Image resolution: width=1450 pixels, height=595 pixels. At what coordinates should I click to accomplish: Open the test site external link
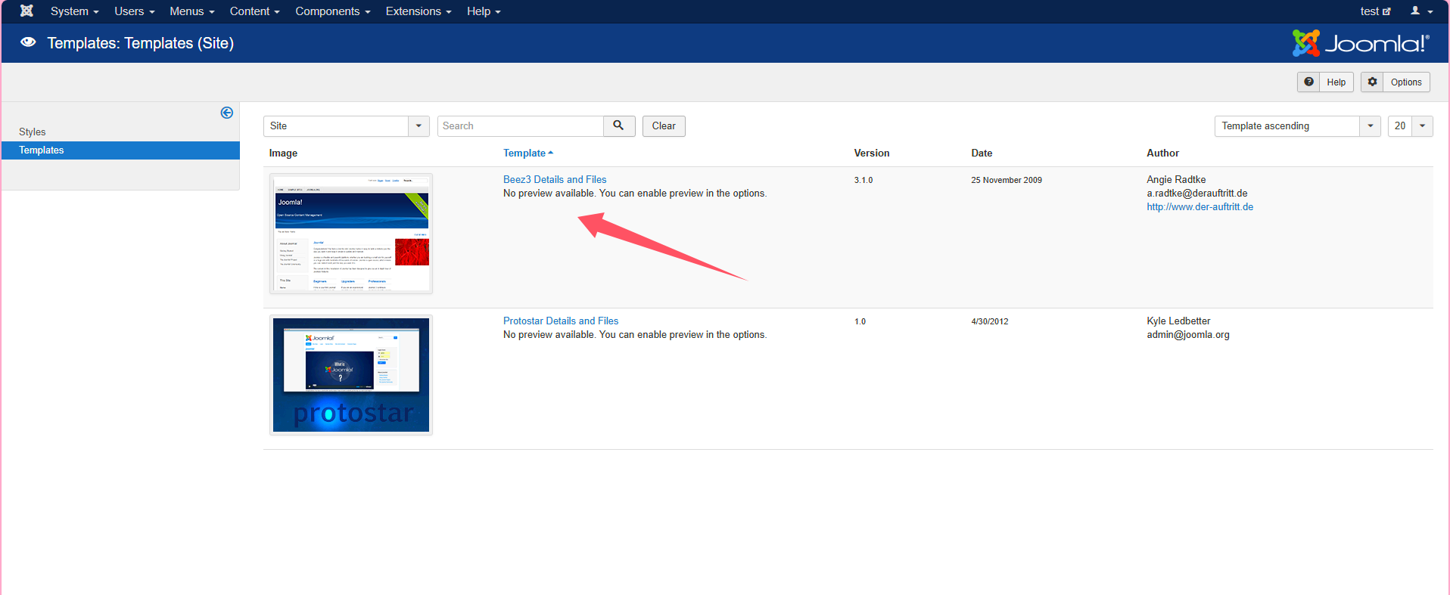pos(1374,11)
